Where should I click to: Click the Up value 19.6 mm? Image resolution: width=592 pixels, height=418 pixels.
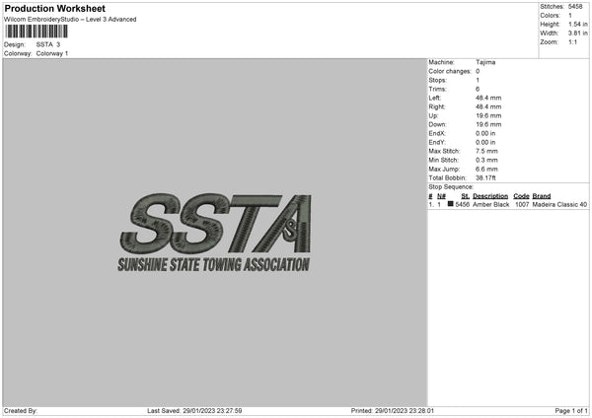pyautogui.click(x=488, y=115)
